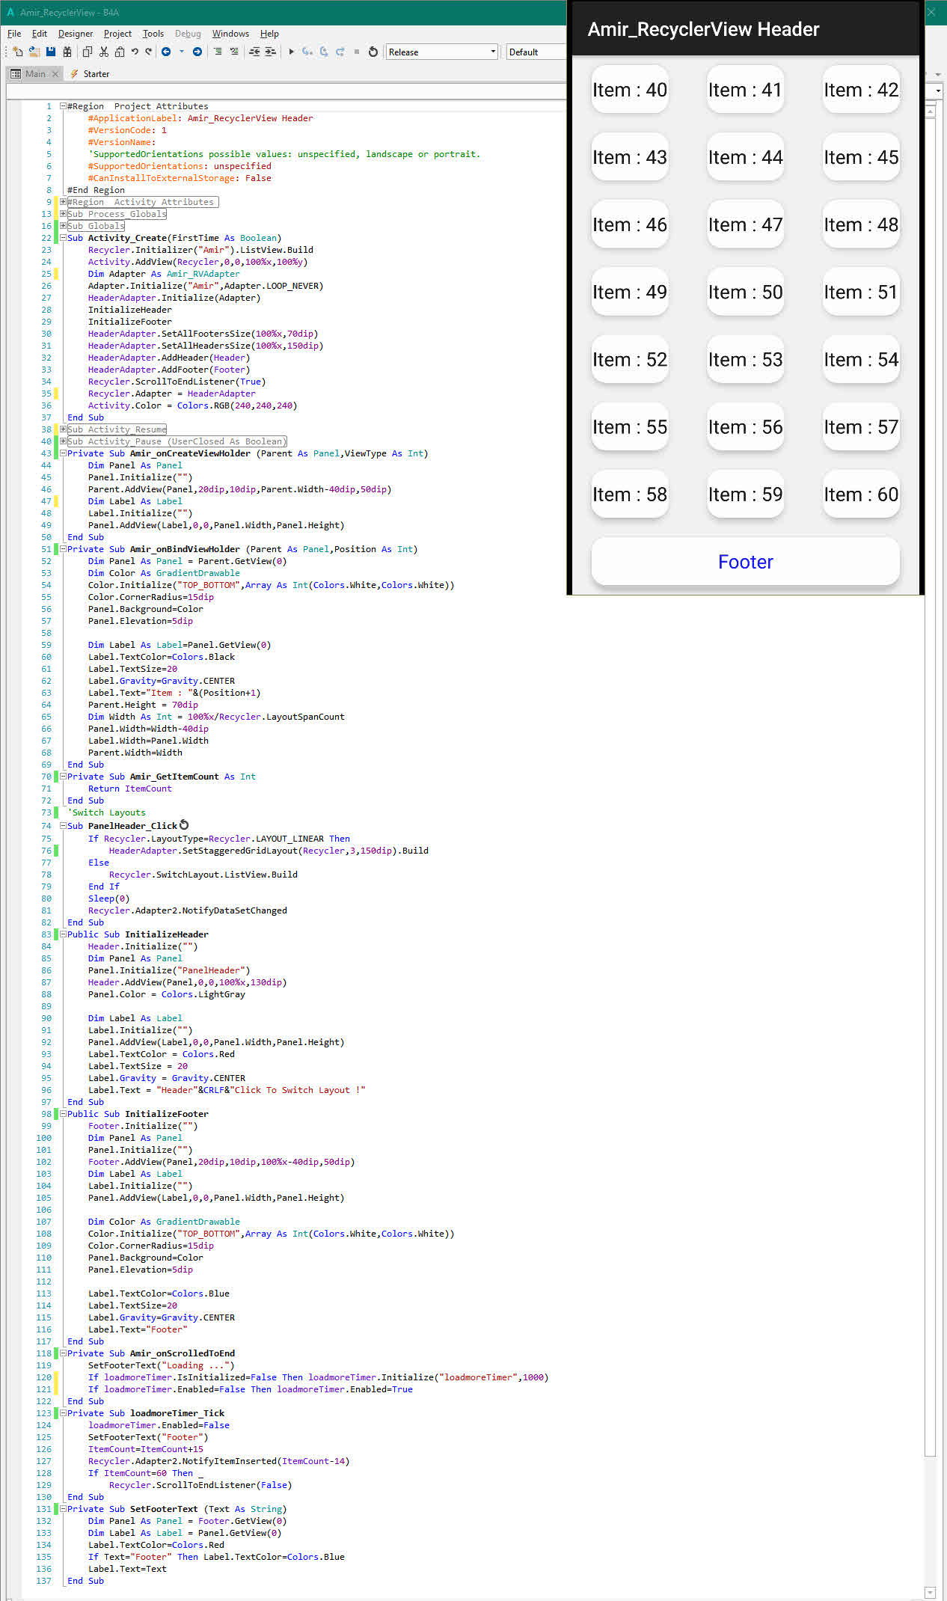Image resolution: width=947 pixels, height=1601 pixels.
Task: Open the Project menu
Action: click(117, 34)
